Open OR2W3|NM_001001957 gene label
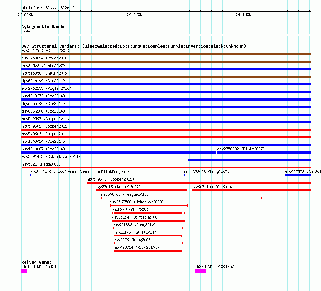Screen dimensions: 321x291 (214, 266)
